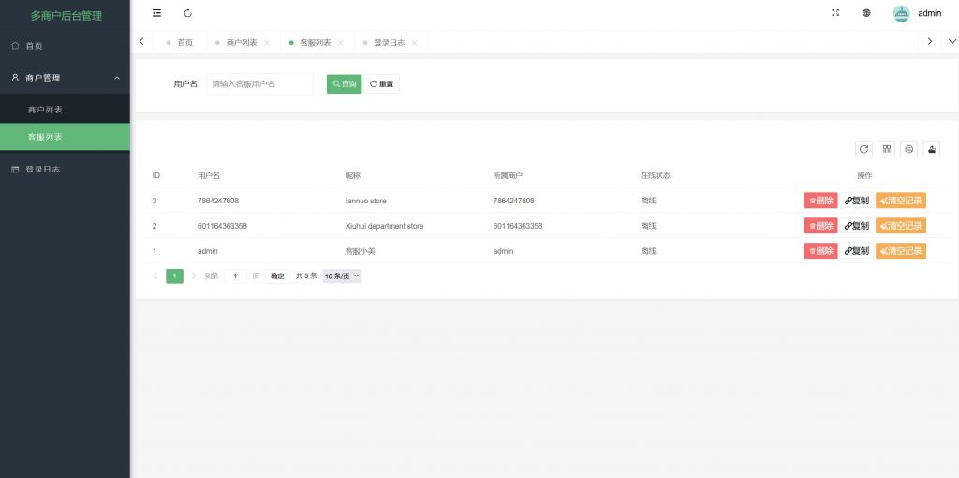Open the 10 条/页 page size dropdown

click(x=342, y=276)
